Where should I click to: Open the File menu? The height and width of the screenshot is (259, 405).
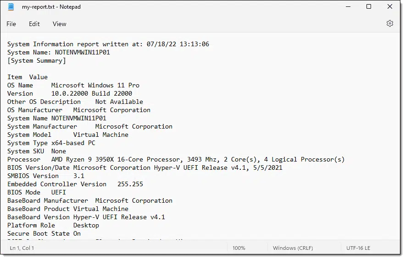coord(11,24)
